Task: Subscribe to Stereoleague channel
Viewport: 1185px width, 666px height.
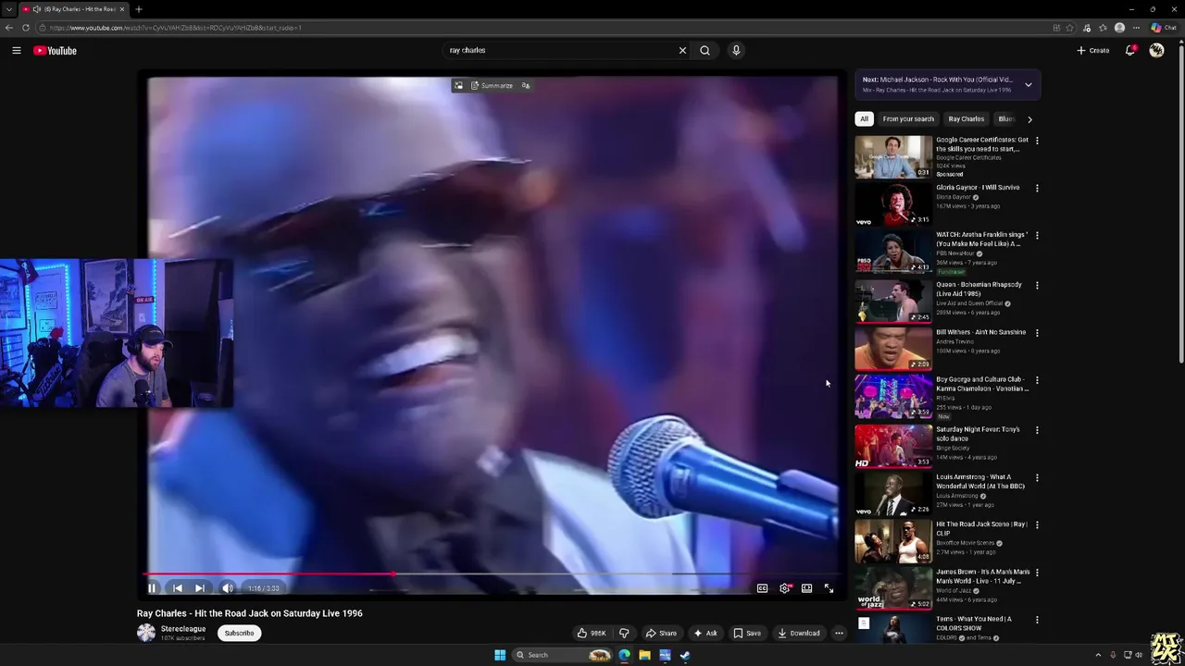Action: coord(239,634)
